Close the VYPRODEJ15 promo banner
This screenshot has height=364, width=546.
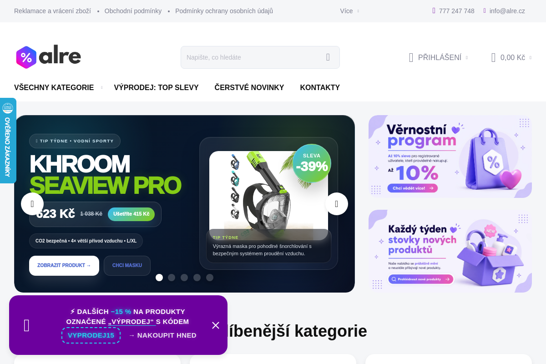216,325
